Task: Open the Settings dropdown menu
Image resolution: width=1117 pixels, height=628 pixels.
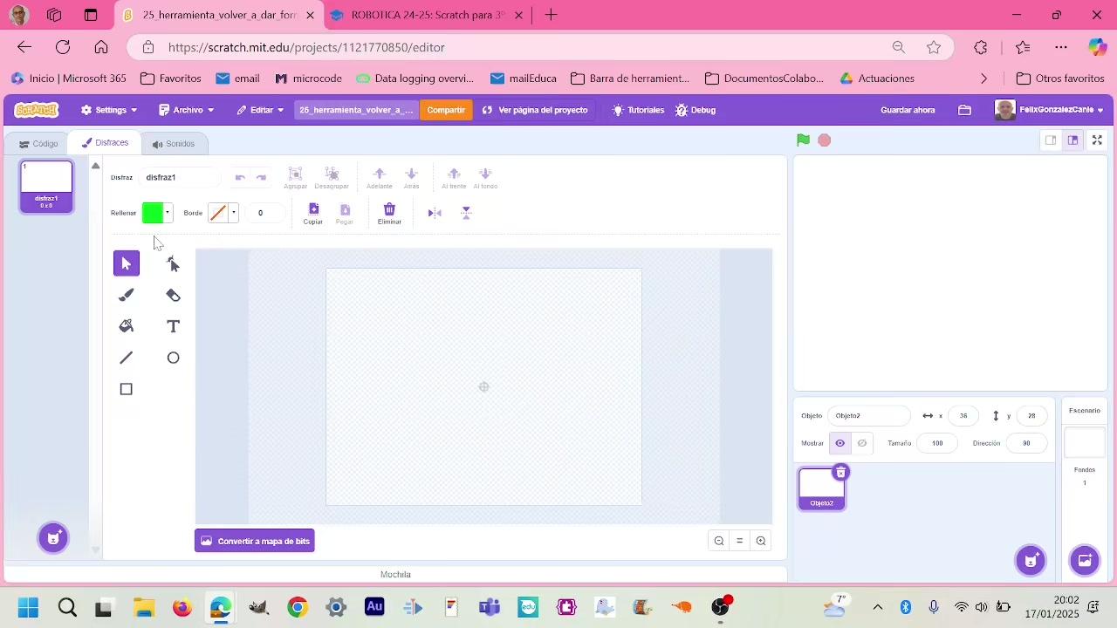Action: coord(109,110)
